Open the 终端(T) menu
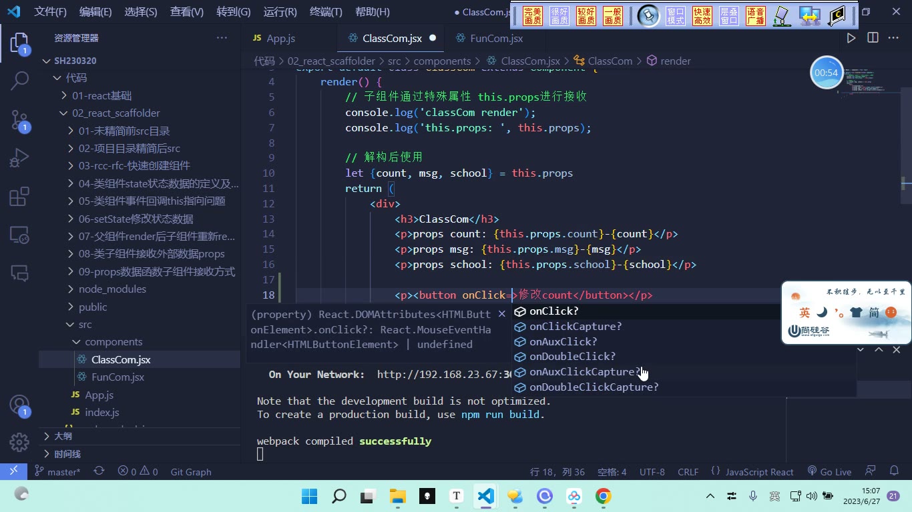 tap(326, 11)
